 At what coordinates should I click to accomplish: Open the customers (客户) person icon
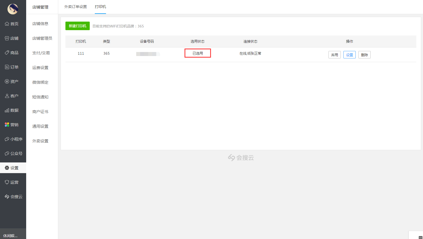click(x=7, y=96)
